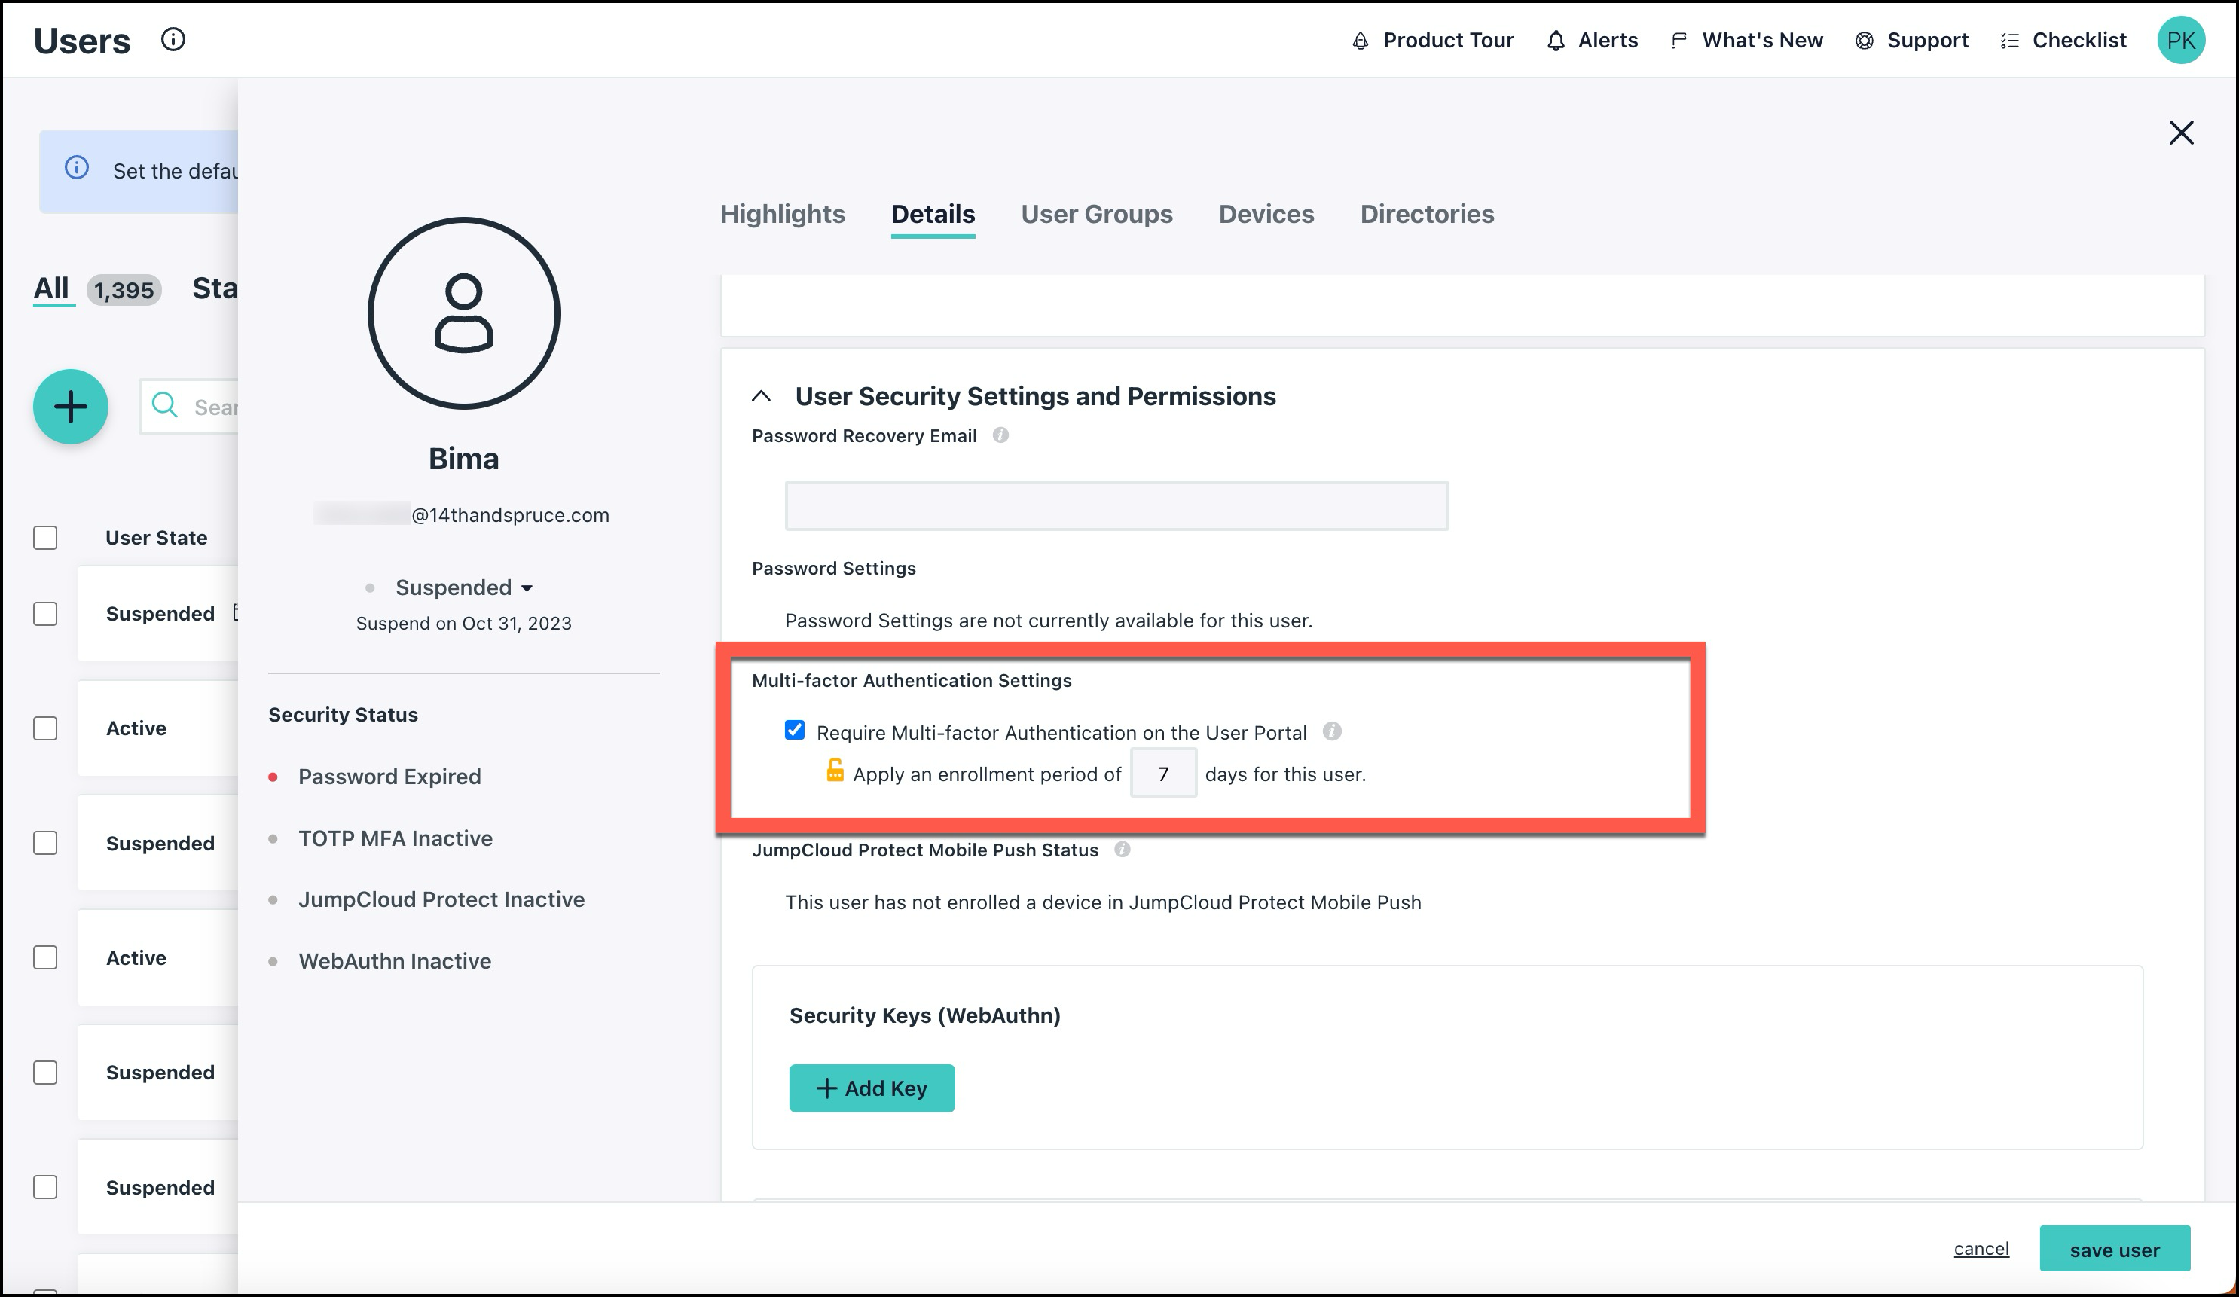Click the save user button
This screenshot has height=1297, width=2239.
click(2114, 1249)
